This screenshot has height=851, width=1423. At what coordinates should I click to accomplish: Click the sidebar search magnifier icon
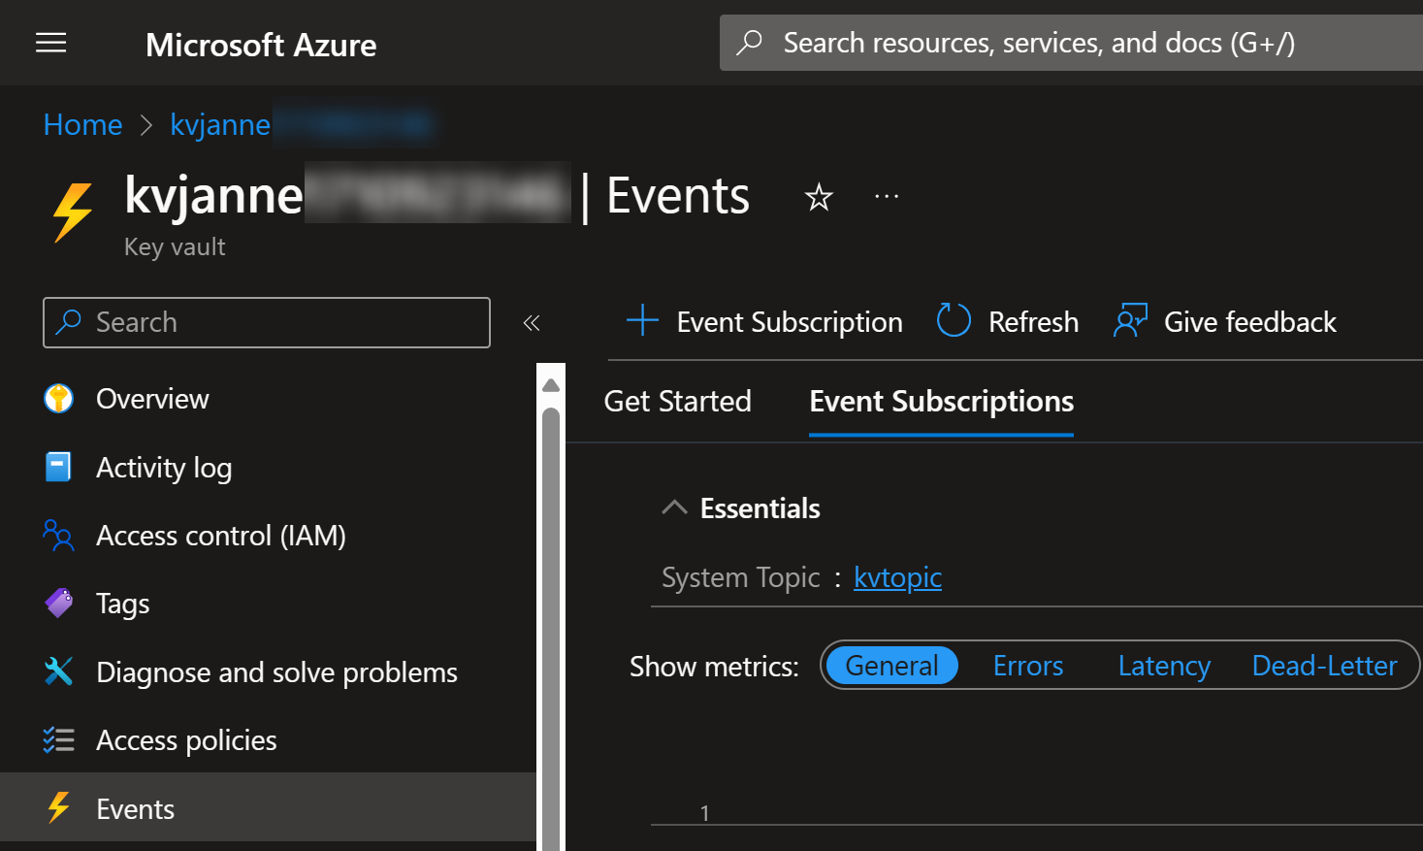[x=68, y=322]
